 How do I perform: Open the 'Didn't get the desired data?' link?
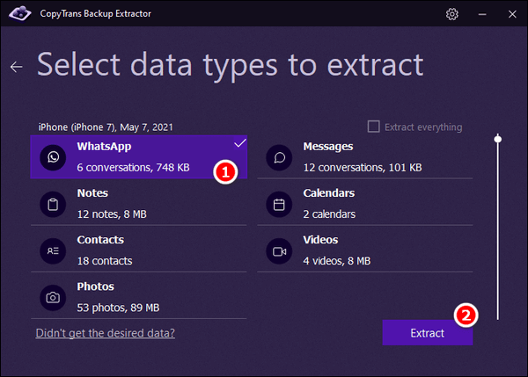(x=105, y=333)
